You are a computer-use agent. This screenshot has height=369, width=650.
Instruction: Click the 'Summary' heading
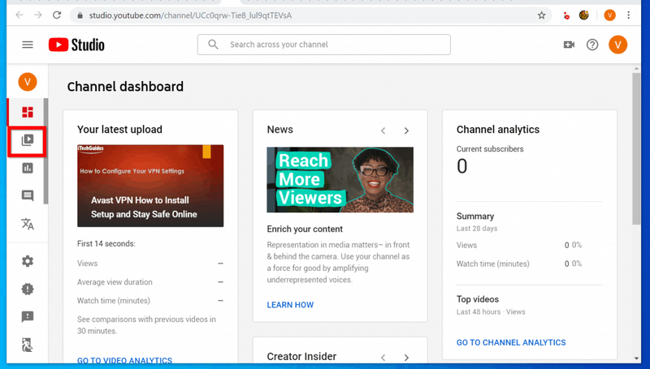475,217
